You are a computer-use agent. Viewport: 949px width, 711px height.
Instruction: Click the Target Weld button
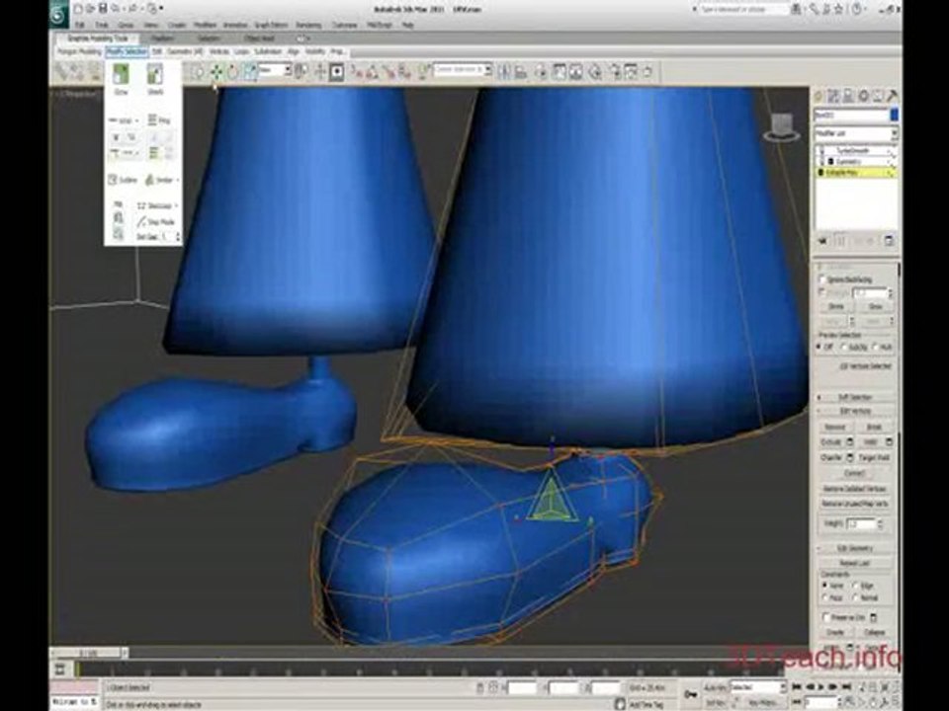[x=874, y=457]
